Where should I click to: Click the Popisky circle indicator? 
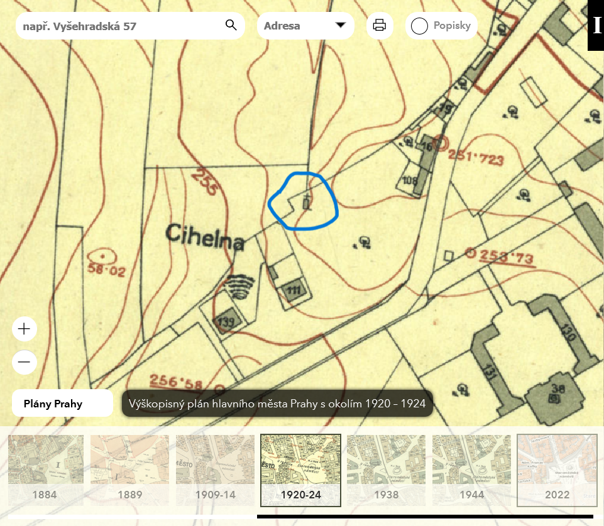pyautogui.click(x=419, y=26)
